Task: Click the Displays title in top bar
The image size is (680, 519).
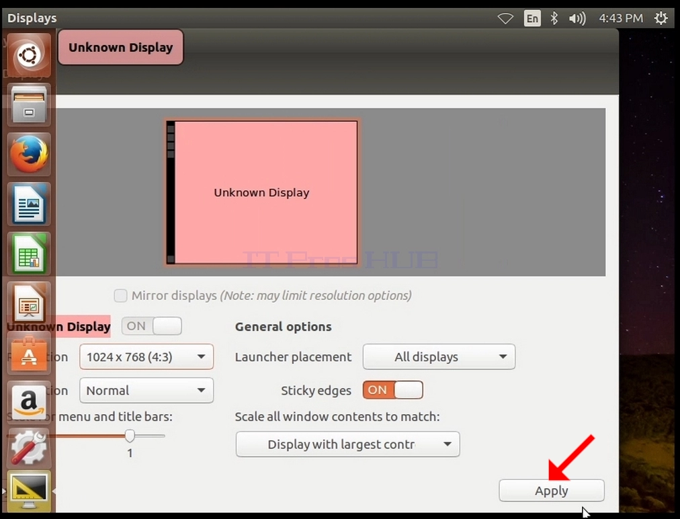Action: tap(32, 18)
